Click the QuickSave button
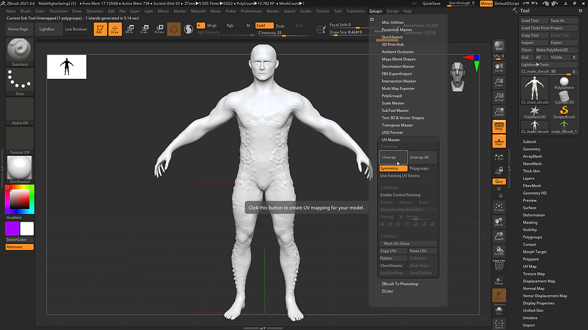 click(x=431, y=4)
